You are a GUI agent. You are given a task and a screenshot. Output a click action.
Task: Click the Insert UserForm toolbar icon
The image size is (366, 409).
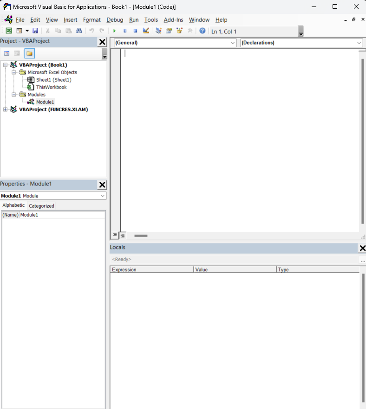click(x=19, y=31)
